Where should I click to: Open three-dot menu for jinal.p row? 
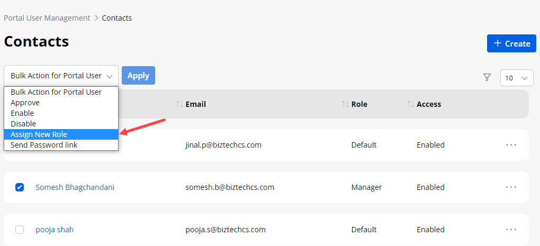tap(511, 144)
